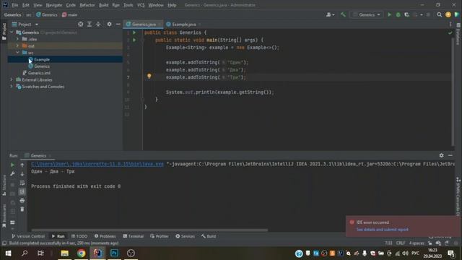
Task: Move up the stack trace arrow
Action: click(x=22, y=165)
